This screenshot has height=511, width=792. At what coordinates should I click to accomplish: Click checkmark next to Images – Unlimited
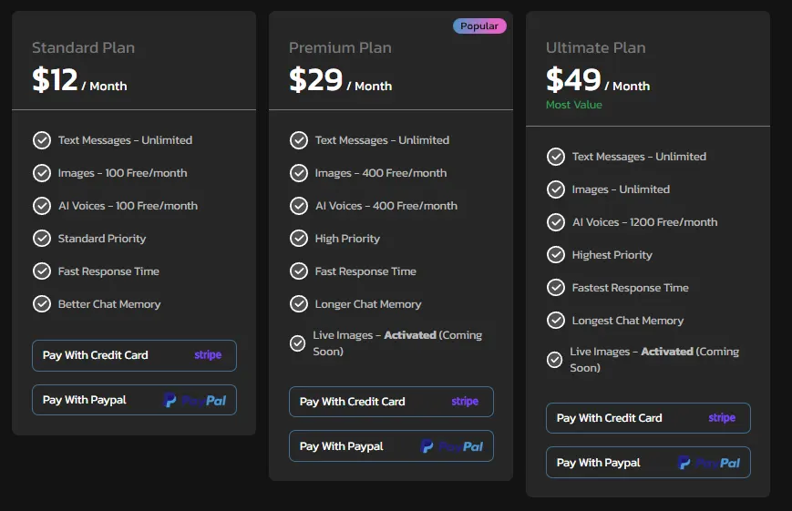(x=556, y=189)
